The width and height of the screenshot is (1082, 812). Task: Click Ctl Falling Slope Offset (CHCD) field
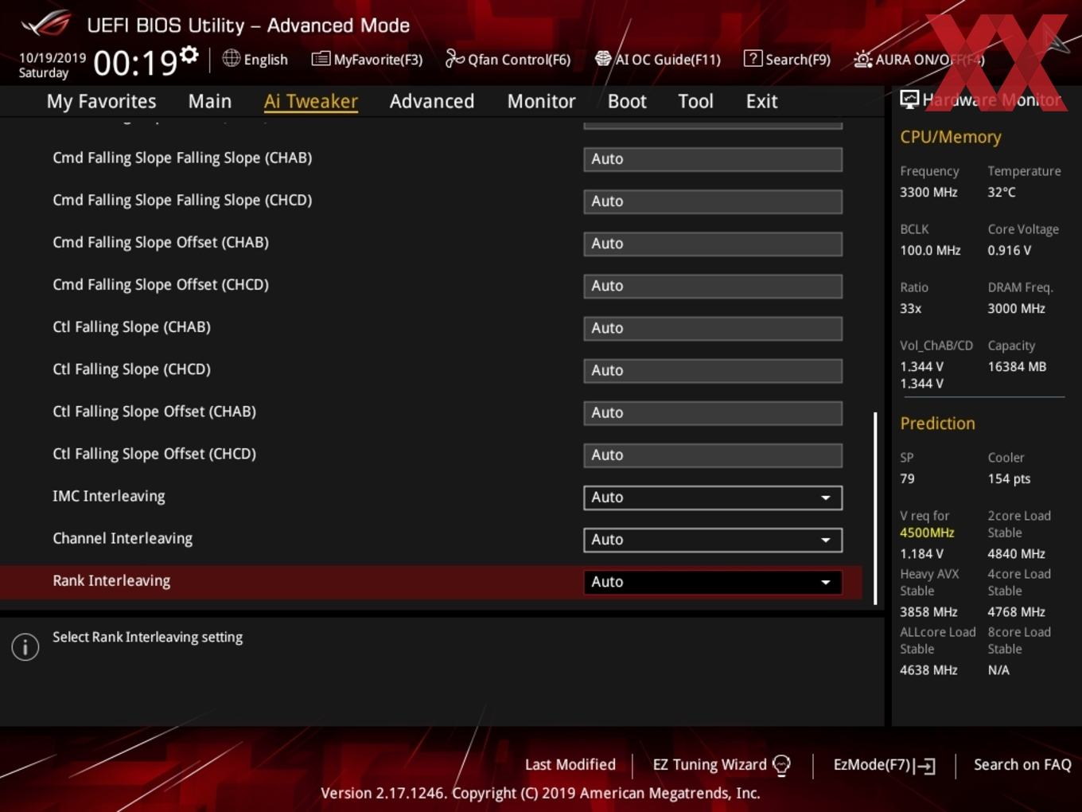pos(713,455)
